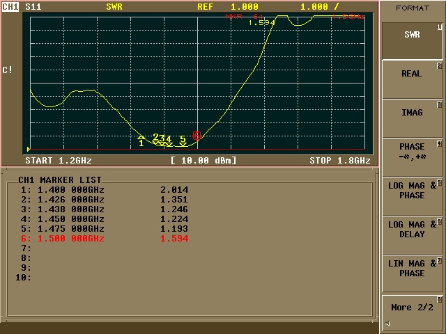Select the SWR format softkey
The image size is (446, 334).
[412, 41]
